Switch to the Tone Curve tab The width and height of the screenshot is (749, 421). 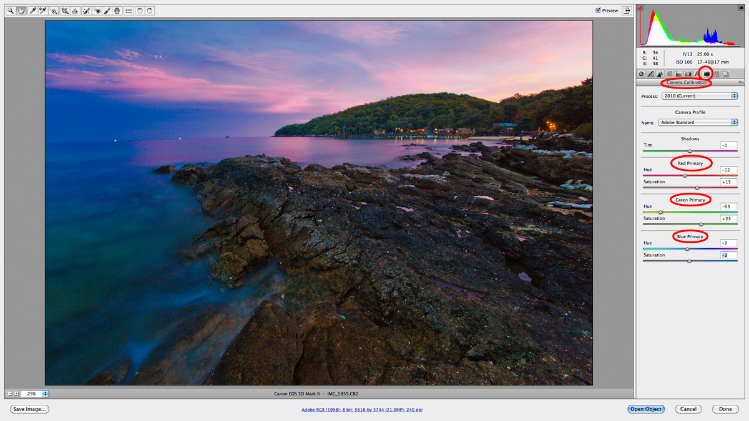point(650,74)
